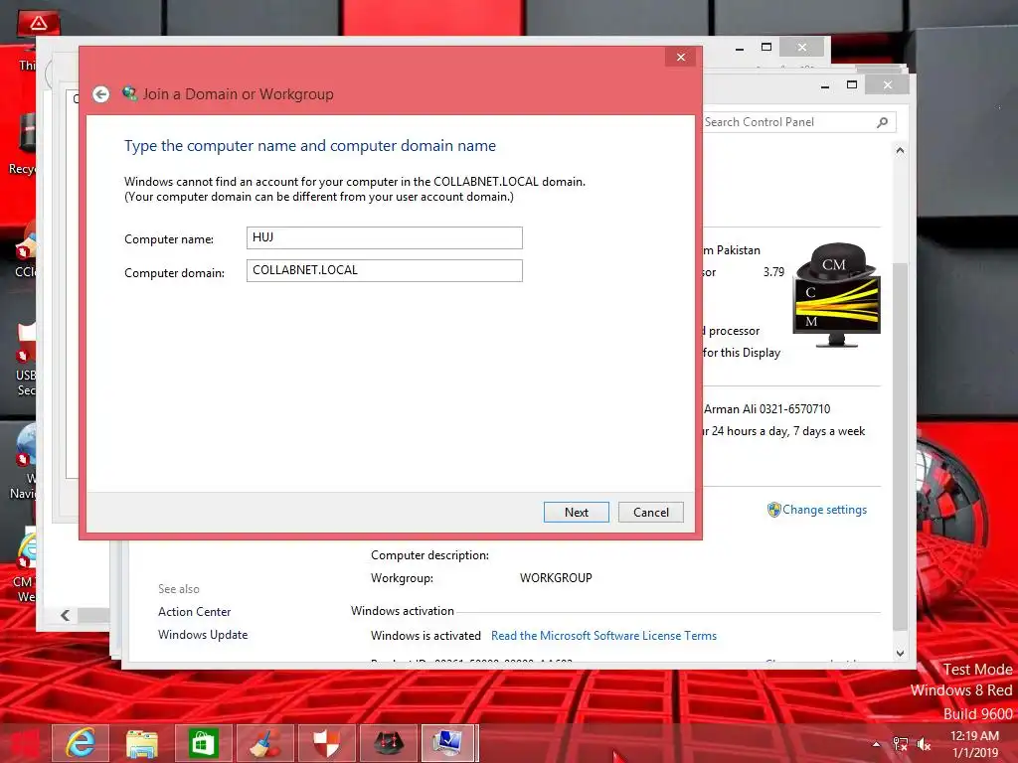This screenshot has width=1018, height=763.
Task: Open the Change settings link in System window
Action: pos(824,510)
